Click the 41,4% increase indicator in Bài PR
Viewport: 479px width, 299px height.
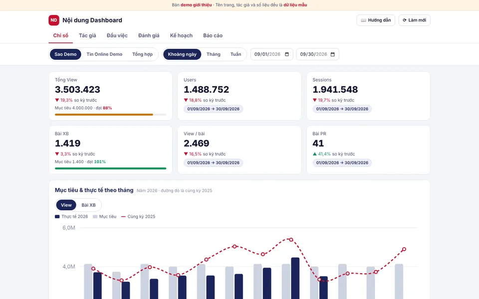click(321, 154)
